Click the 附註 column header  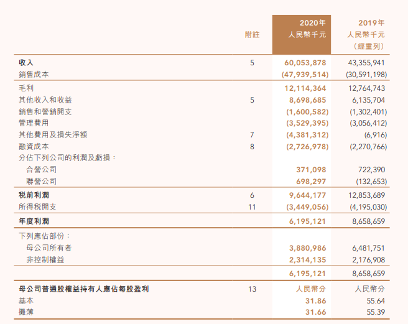(x=252, y=35)
